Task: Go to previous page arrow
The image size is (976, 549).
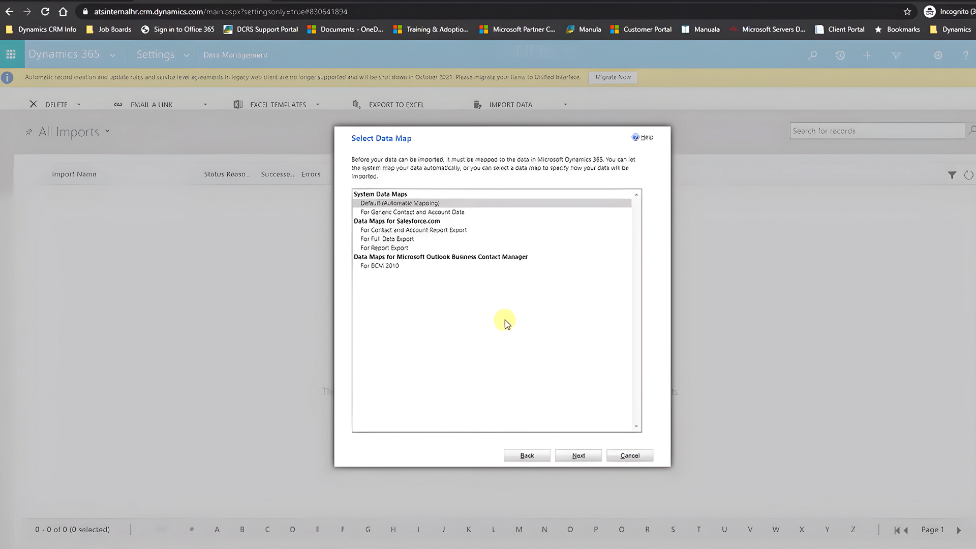Action: click(x=906, y=530)
